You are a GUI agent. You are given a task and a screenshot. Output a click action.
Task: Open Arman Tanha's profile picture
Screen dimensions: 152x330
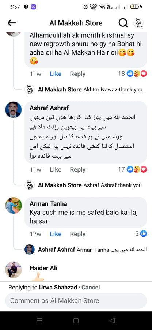14,205
